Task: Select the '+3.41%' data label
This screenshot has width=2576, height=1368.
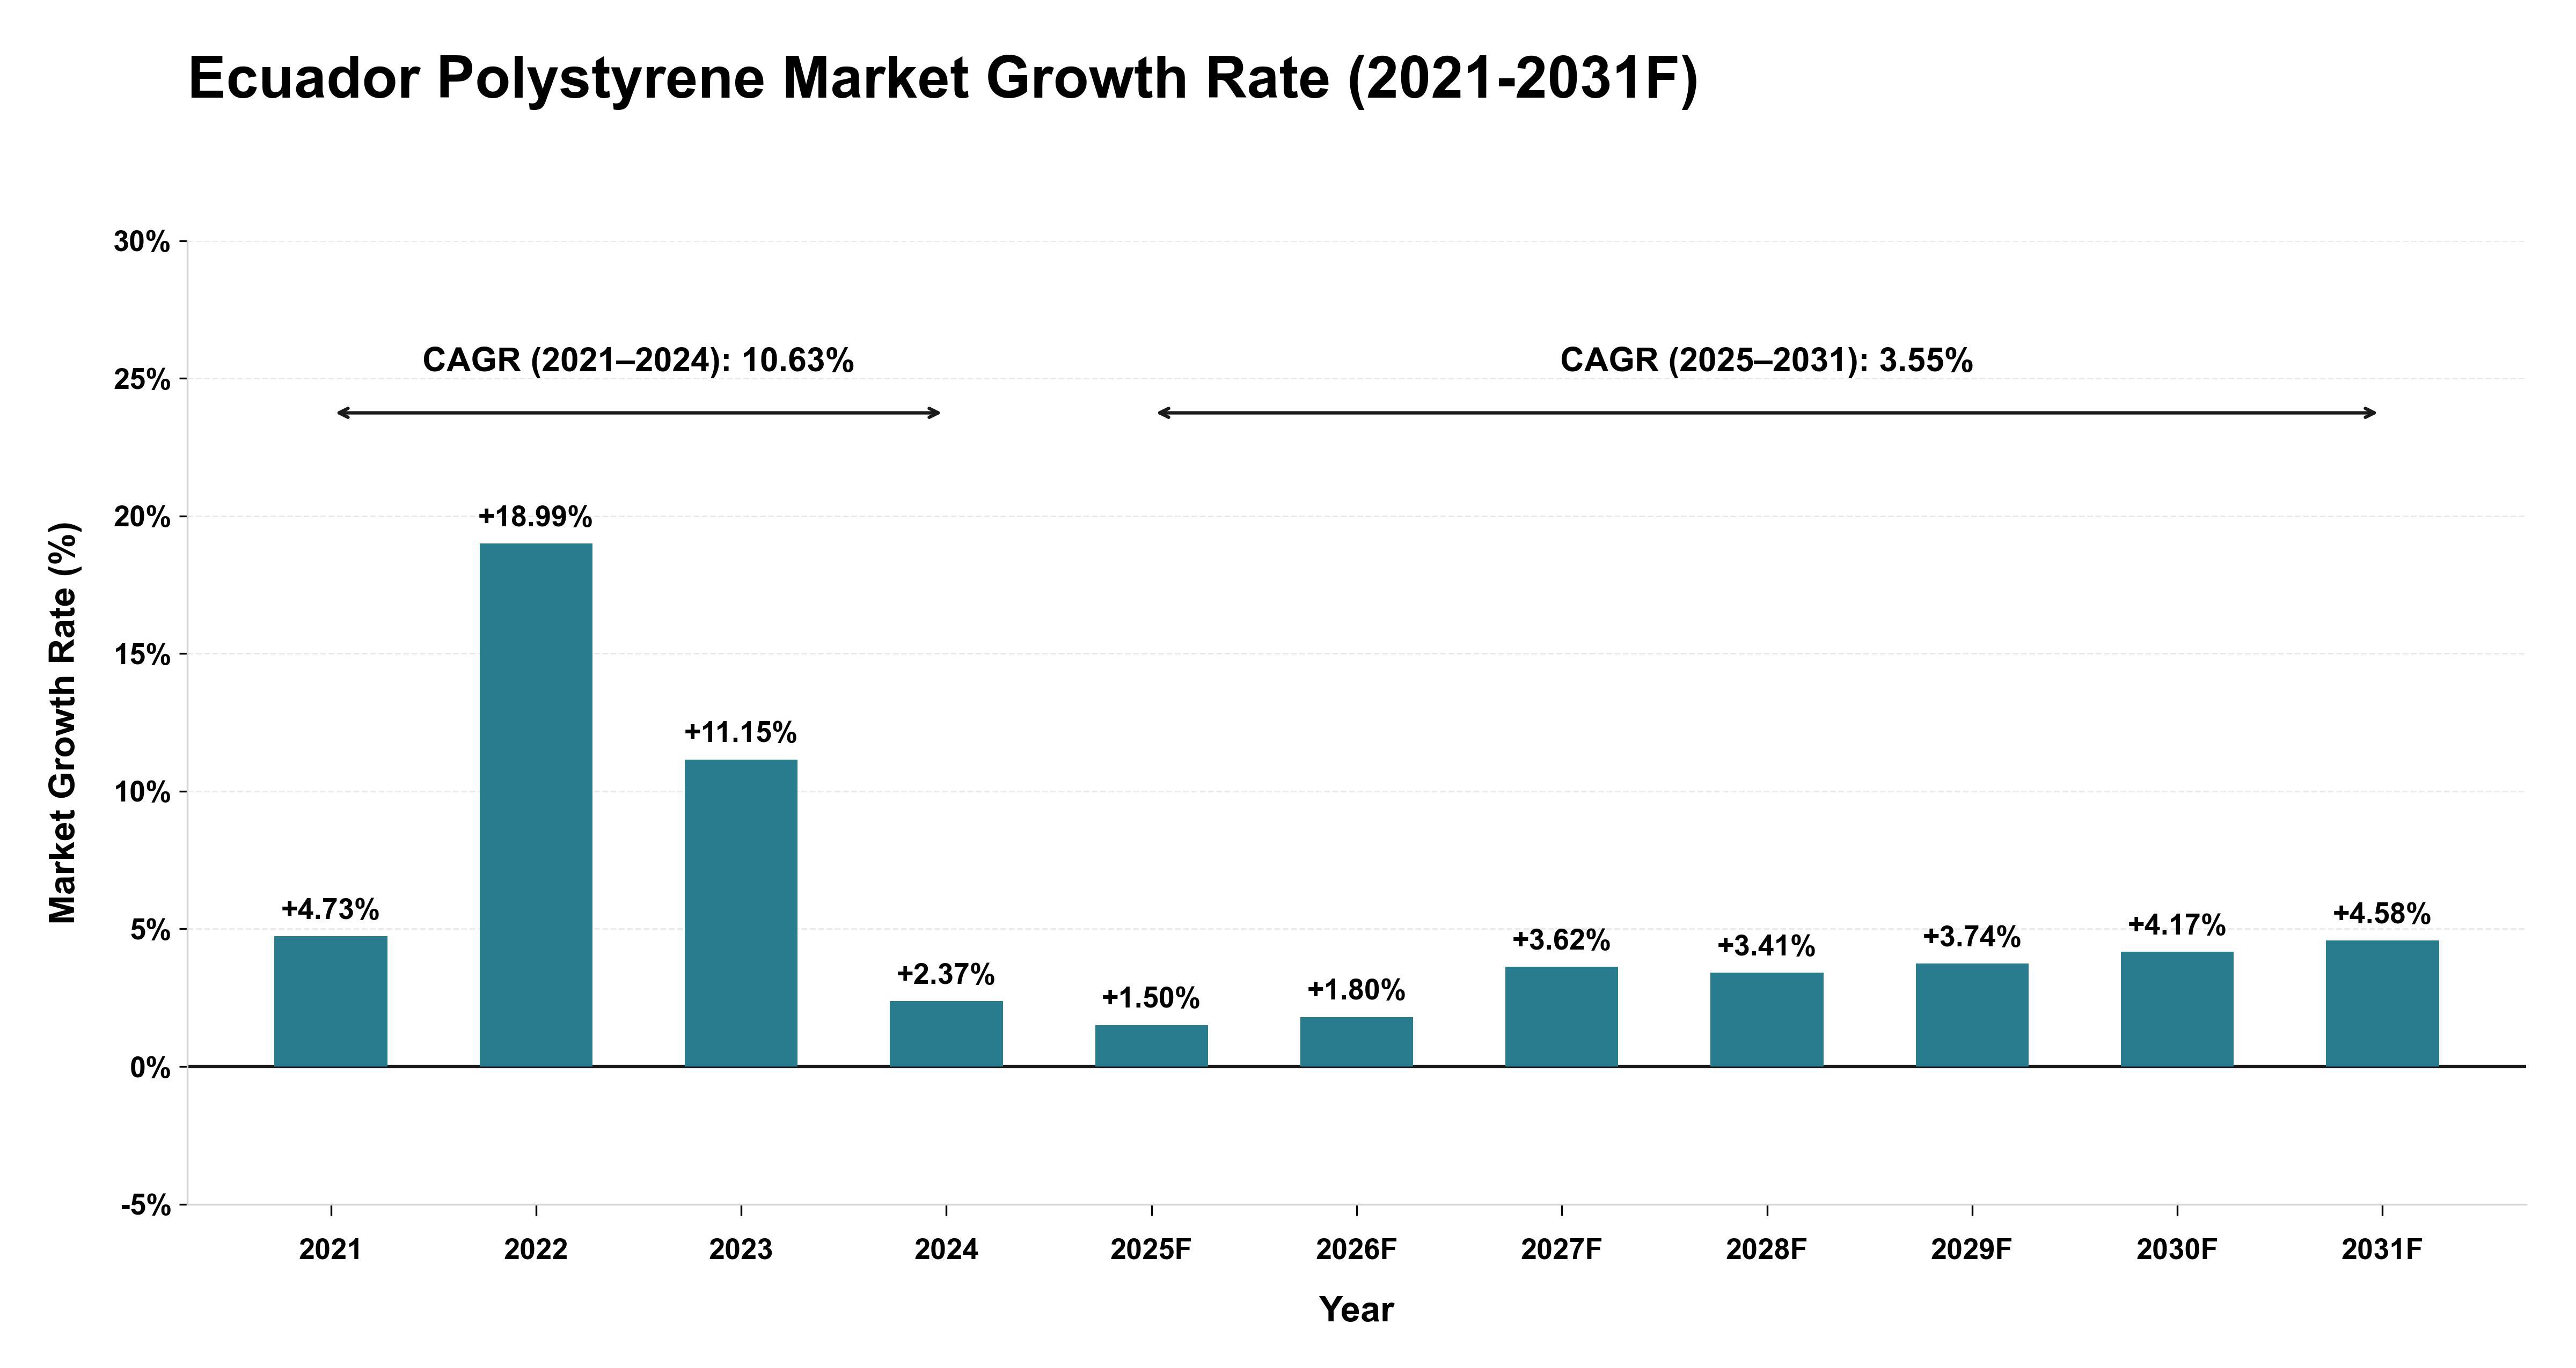Action: (x=1766, y=947)
